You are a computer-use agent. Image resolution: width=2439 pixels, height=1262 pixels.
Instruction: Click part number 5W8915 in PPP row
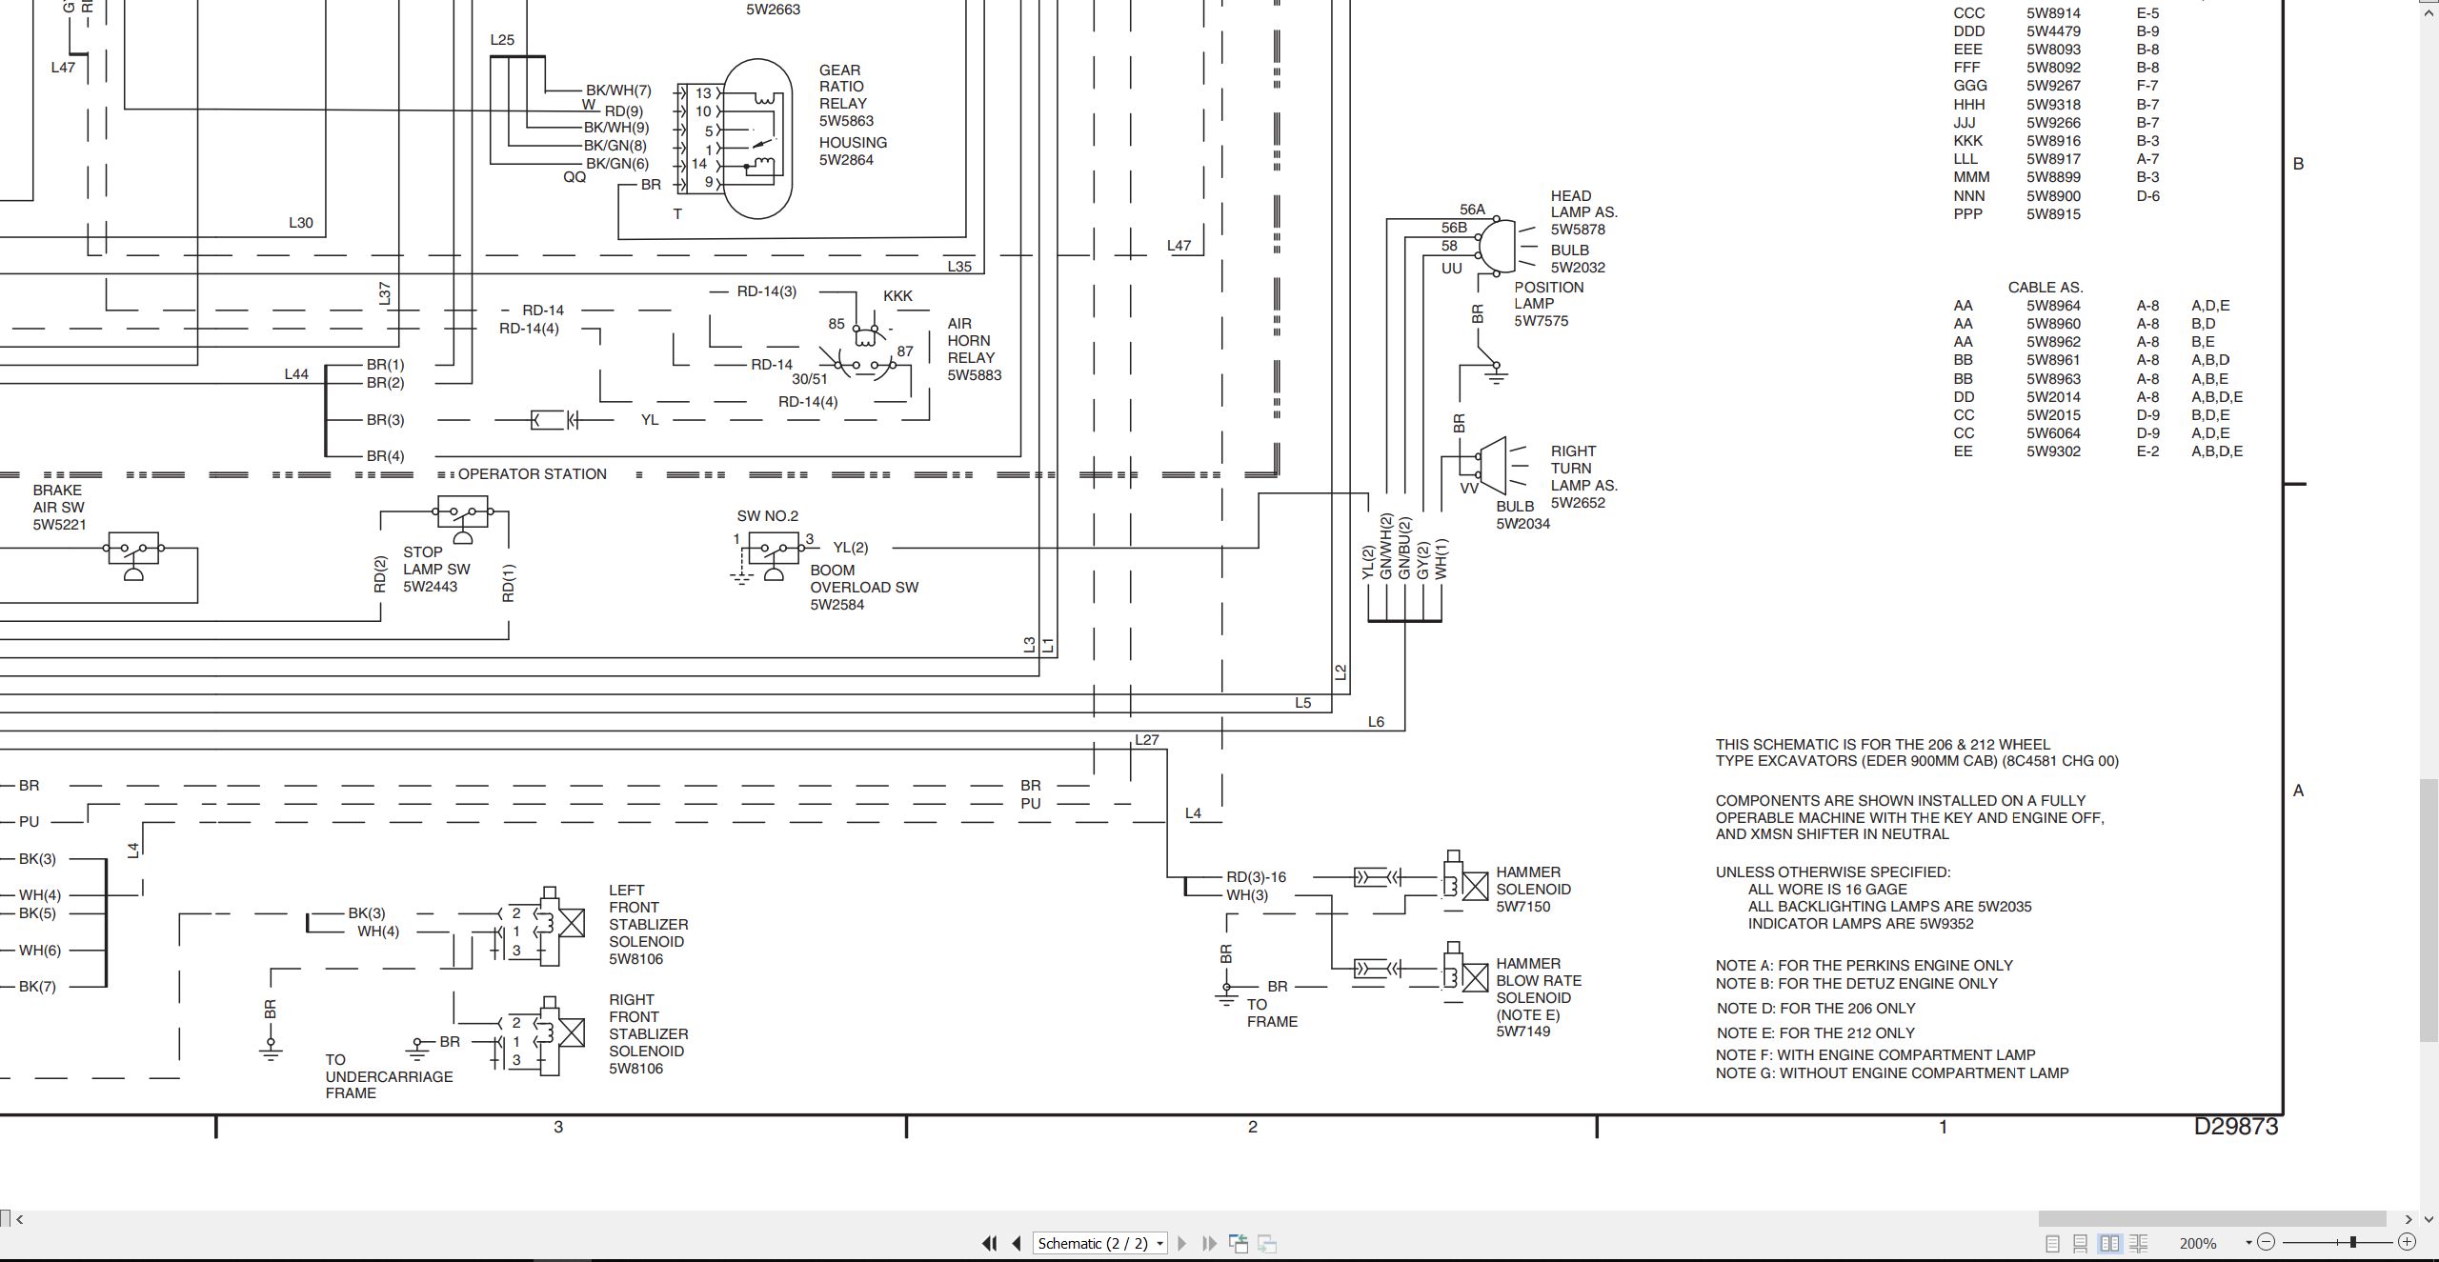(x=2053, y=214)
